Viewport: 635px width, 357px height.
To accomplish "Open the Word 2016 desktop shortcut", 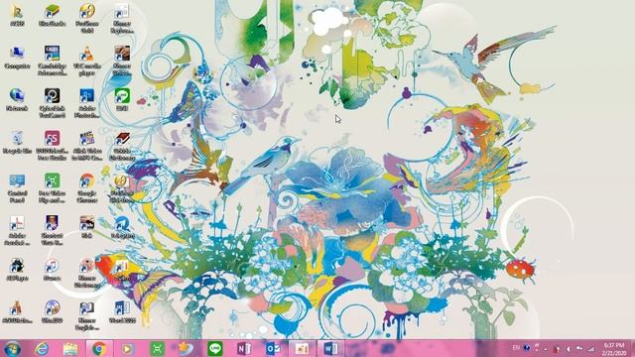I will (122, 311).
